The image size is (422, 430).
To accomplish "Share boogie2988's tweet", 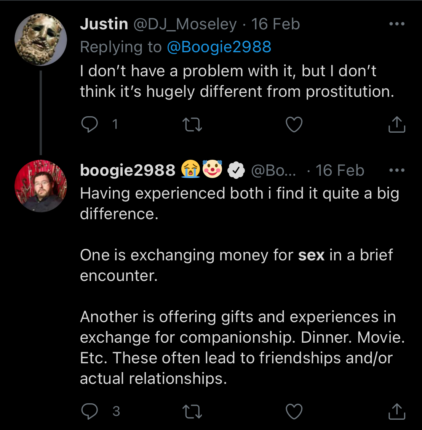I will tap(396, 411).
